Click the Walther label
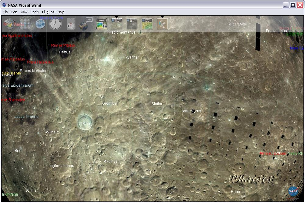 coord(132,57)
